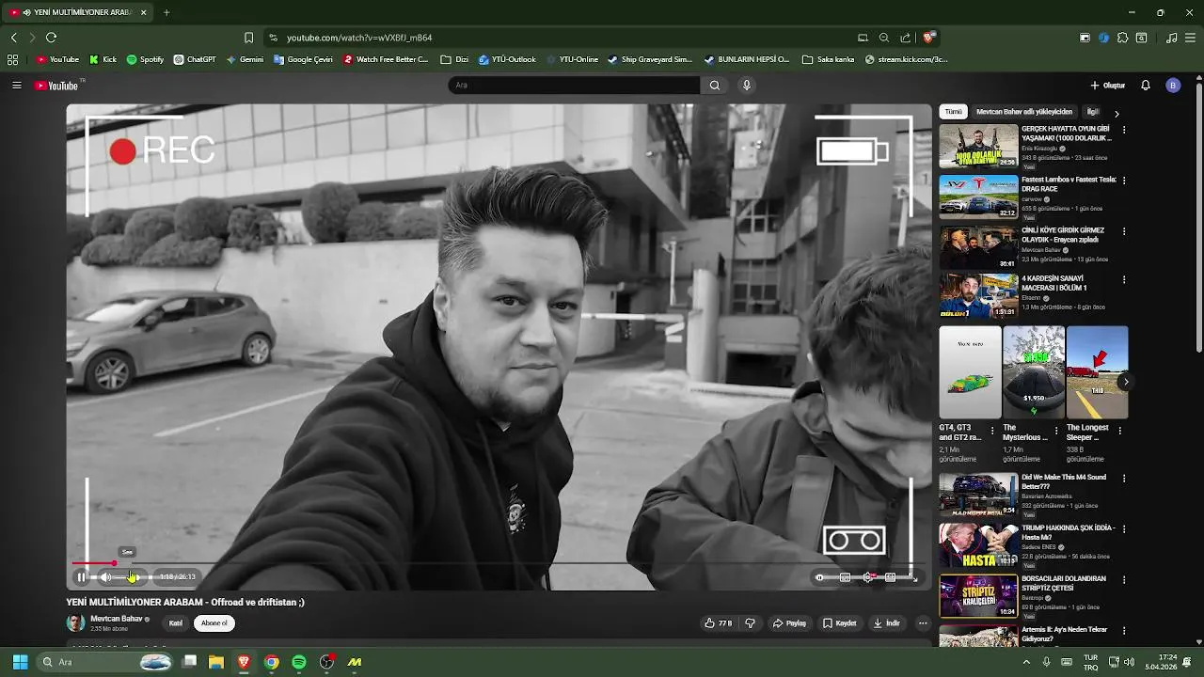Image resolution: width=1204 pixels, height=677 pixels.
Task: Open options for Did We Make This M4 video
Action: pyautogui.click(x=1124, y=479)
